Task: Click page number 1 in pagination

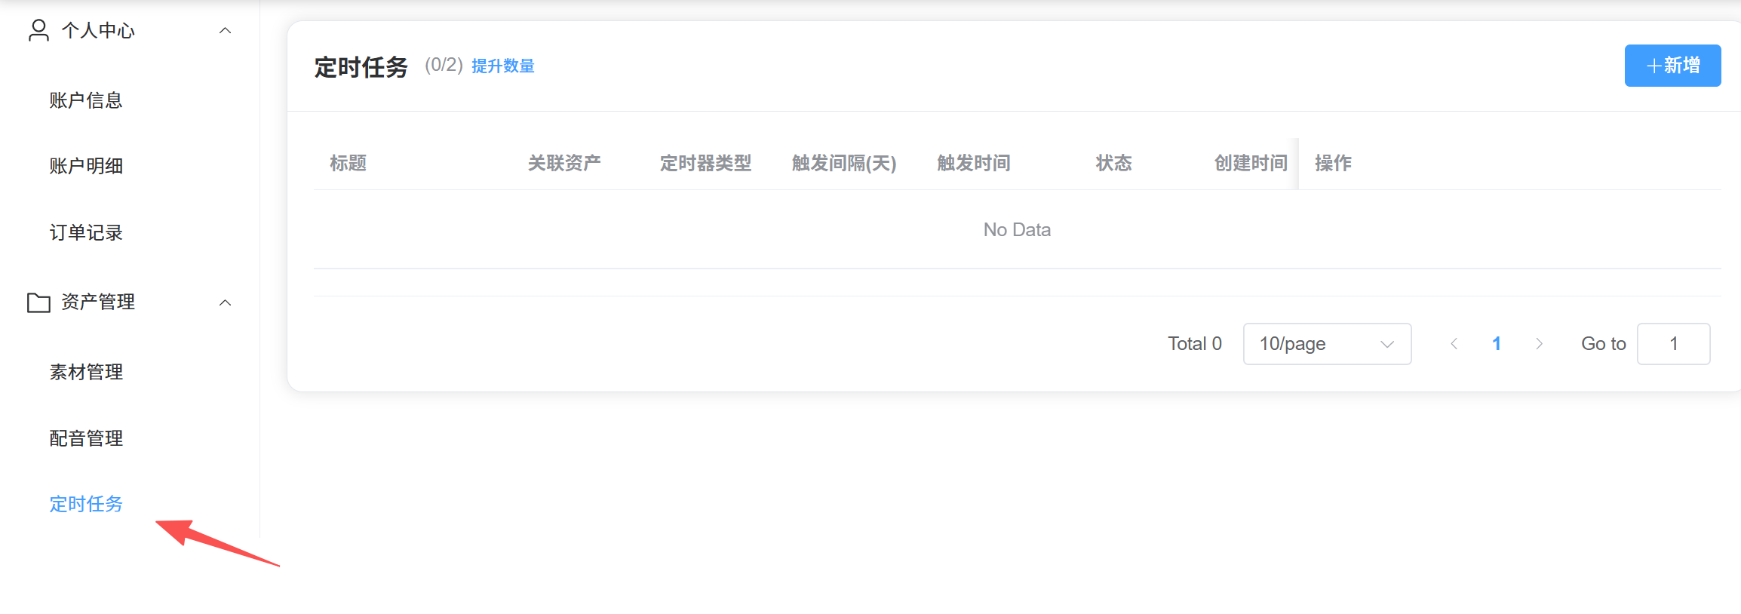Action: (x=1497, y=344)
